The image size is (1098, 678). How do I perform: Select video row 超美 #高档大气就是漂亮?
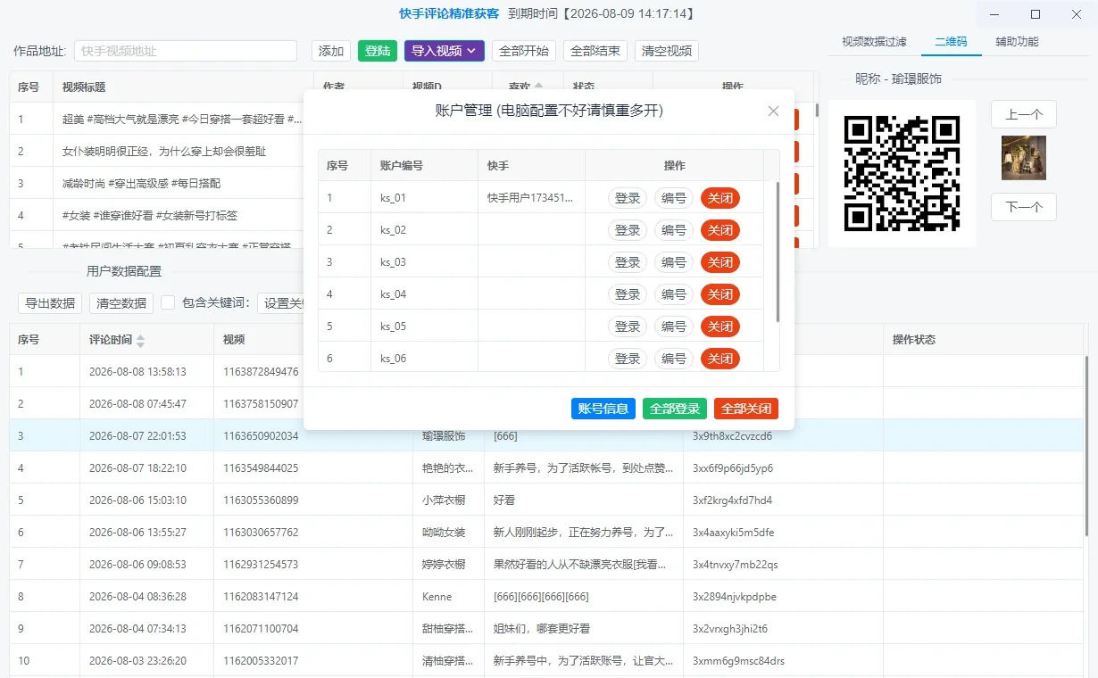(182, 119)
